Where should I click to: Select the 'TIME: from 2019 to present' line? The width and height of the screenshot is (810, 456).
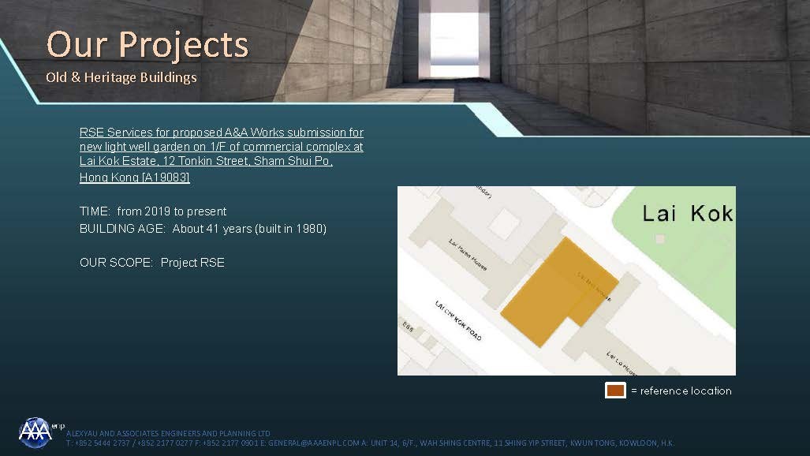(153, 211)
